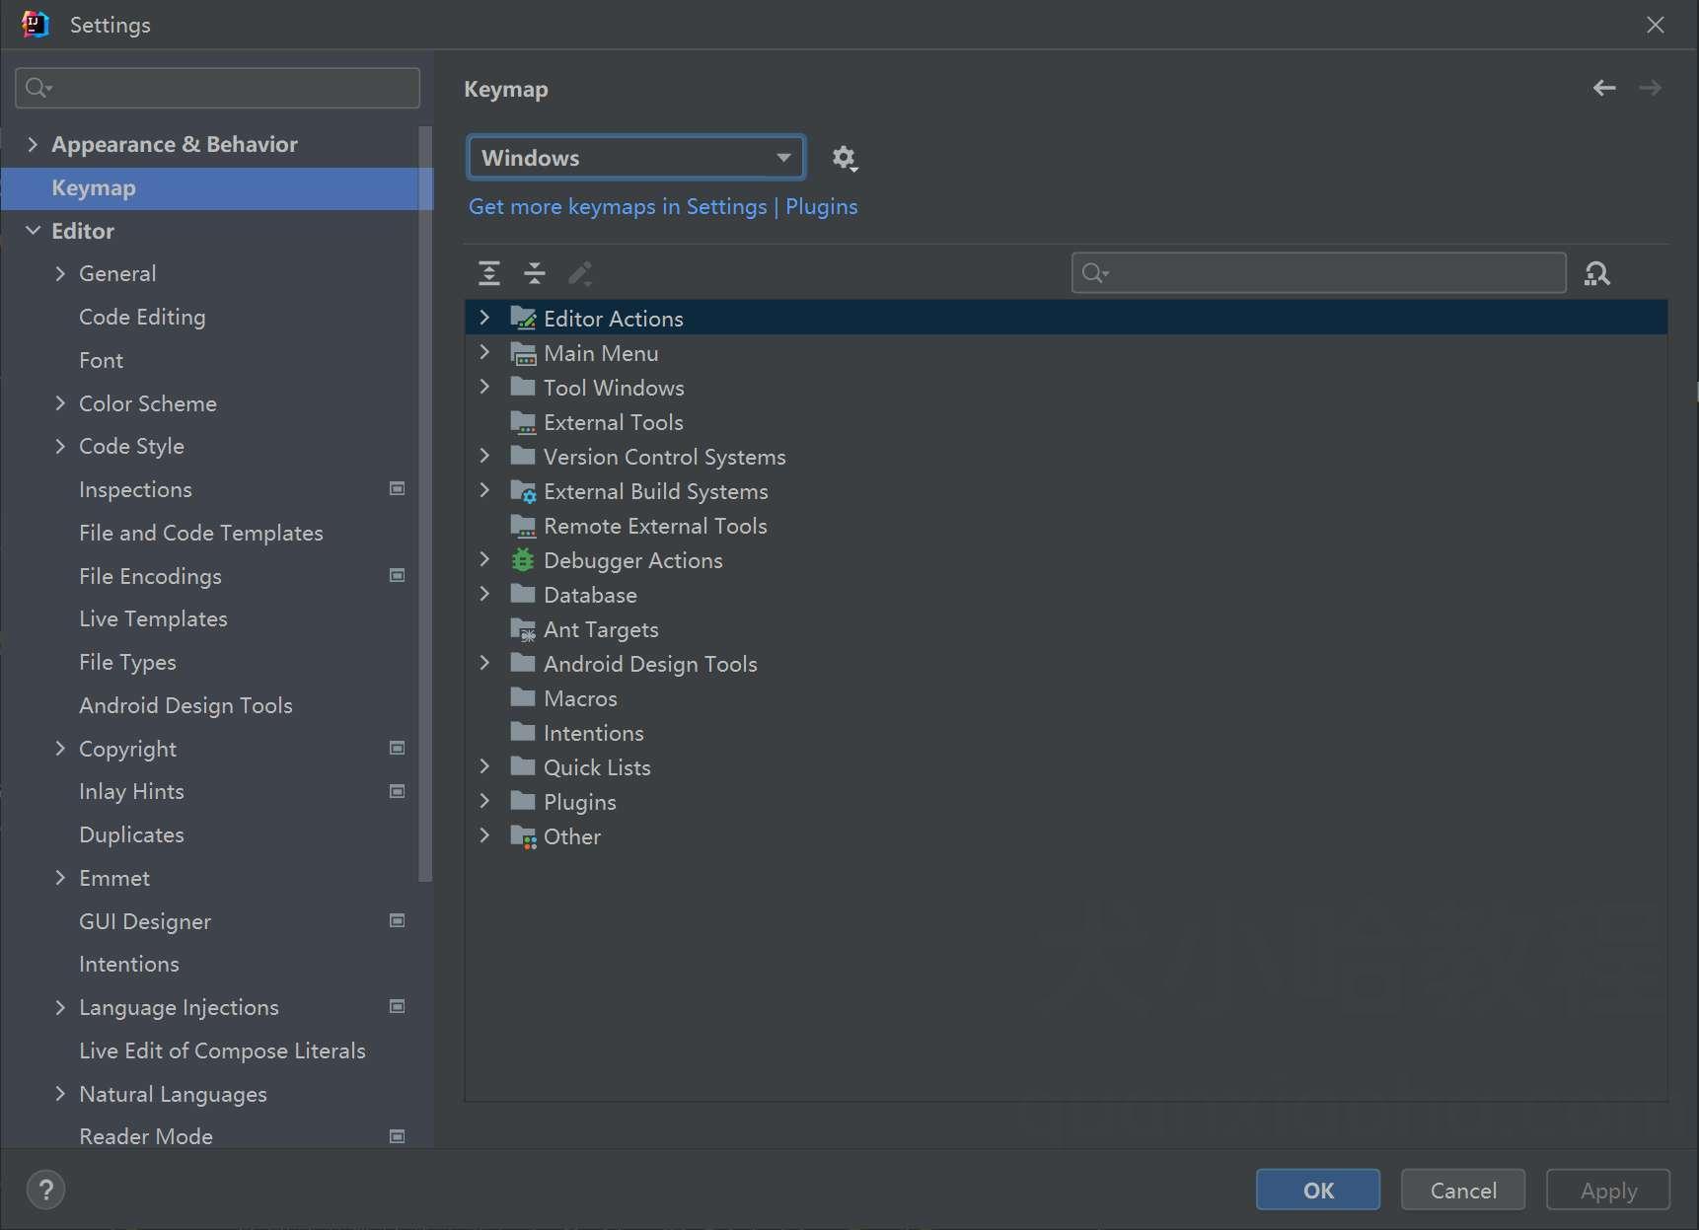The height and width of the screenshot is (1230, 1699).
Task: Open the keymap gear options menu
Action: pos(844,158)
